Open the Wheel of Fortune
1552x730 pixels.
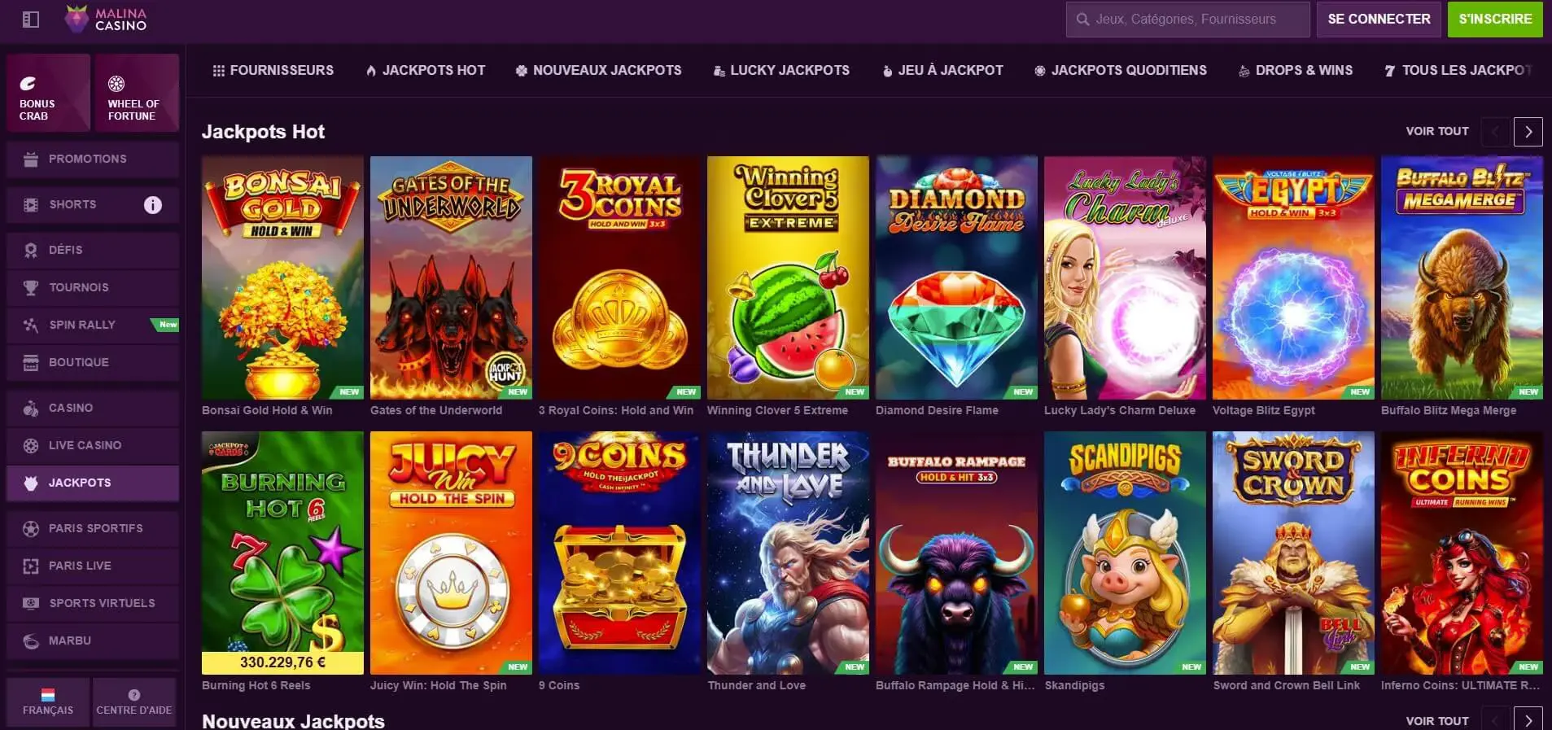click(x=137, y=93)
